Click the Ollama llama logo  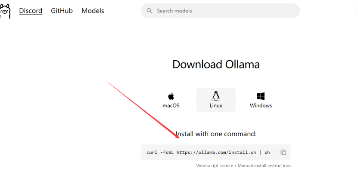(5, 11)
